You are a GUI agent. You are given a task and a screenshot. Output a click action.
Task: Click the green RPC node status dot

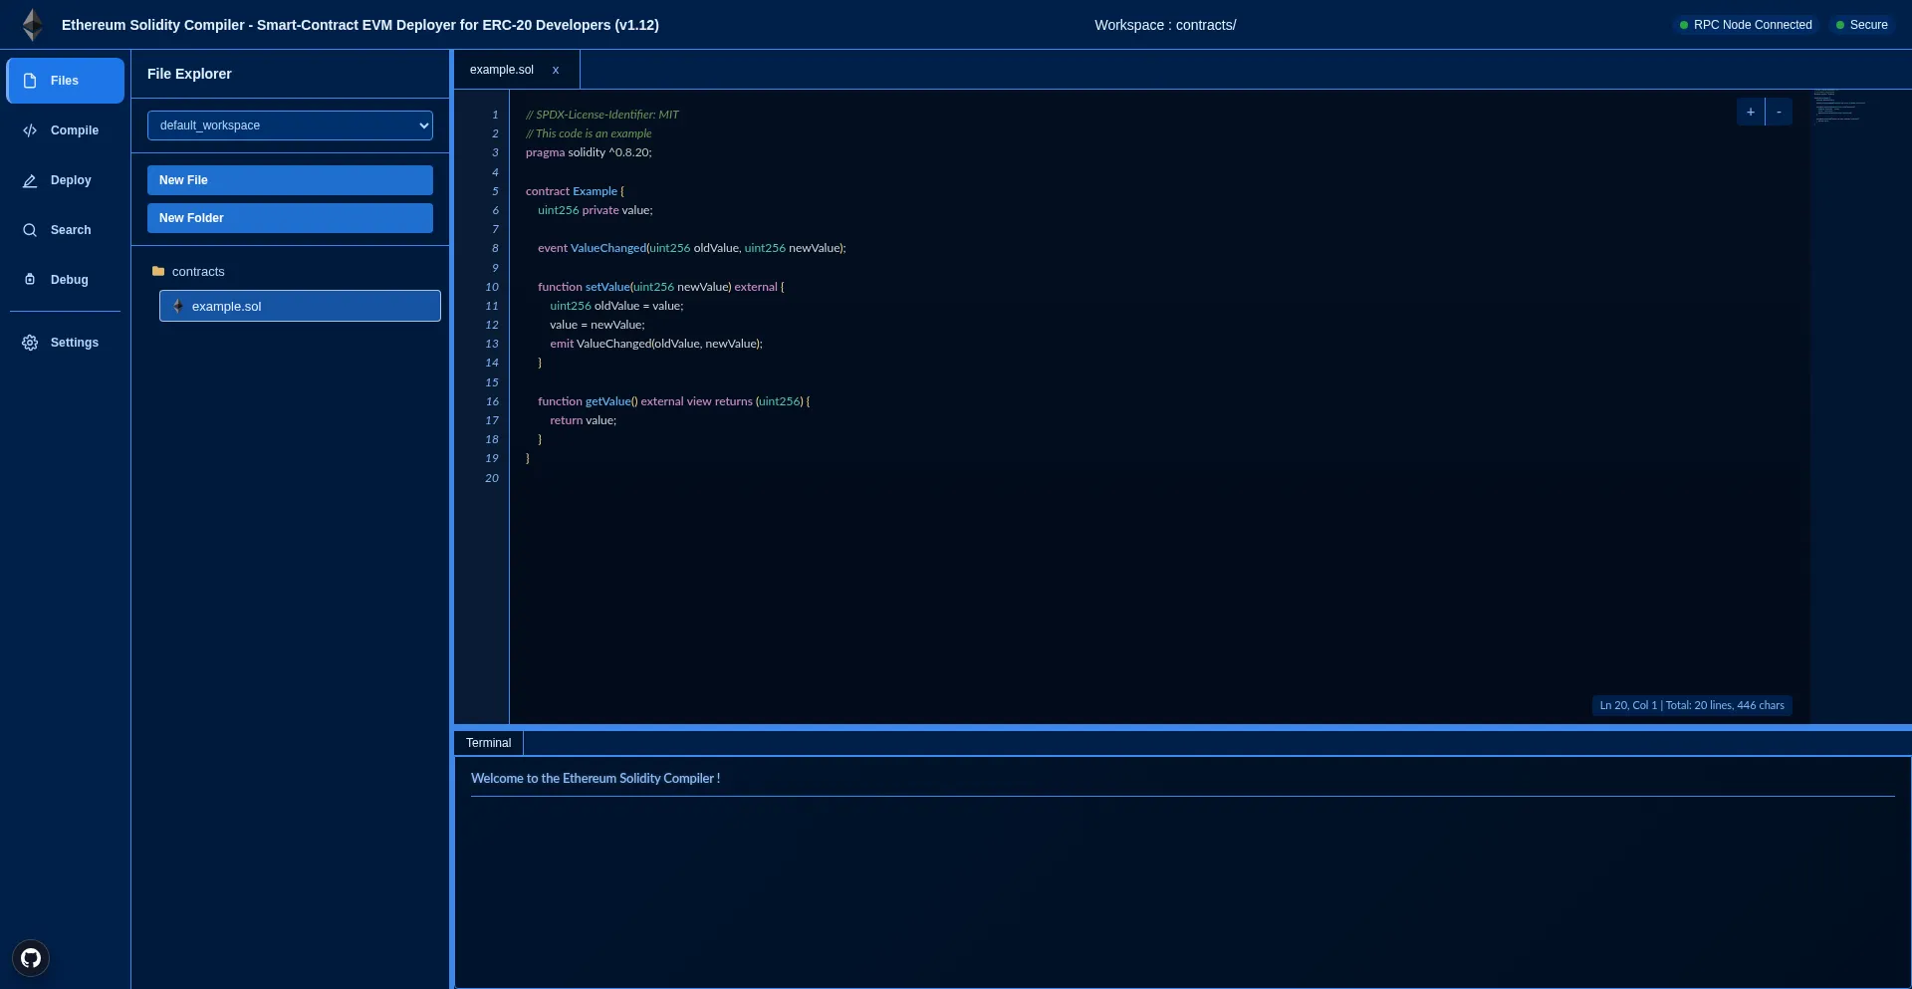1684,25
